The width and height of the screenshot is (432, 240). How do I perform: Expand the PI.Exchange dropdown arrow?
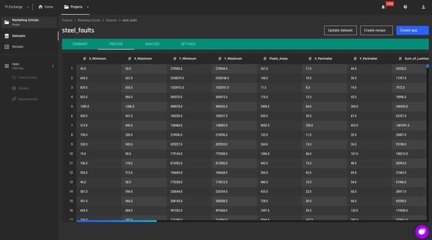click(x=28, y=7)
